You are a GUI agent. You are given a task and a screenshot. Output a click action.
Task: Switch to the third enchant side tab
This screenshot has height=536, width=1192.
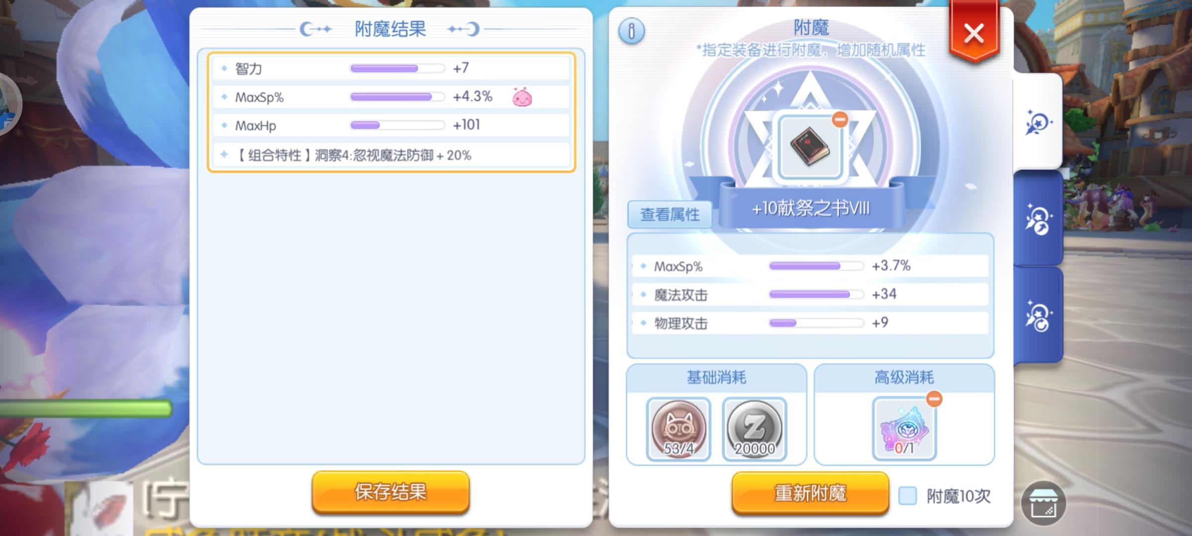pos(1038,316)
